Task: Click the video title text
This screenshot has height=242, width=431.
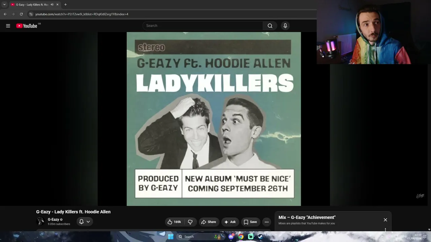Action: pos(73,212)
